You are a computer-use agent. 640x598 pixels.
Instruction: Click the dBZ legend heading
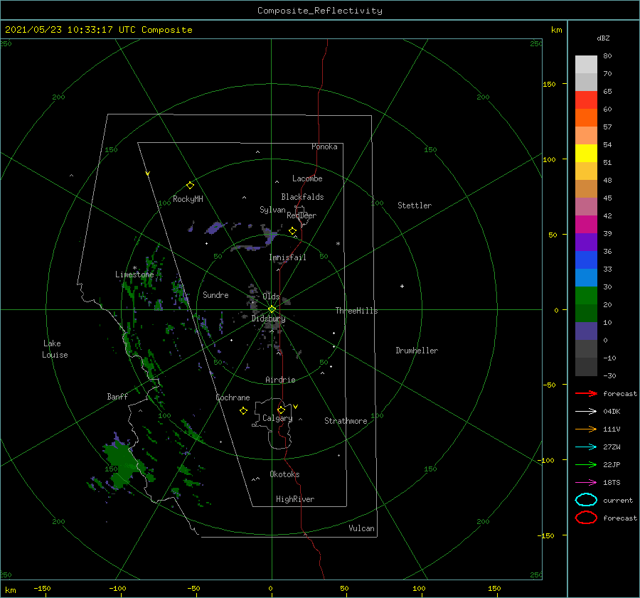603,38
